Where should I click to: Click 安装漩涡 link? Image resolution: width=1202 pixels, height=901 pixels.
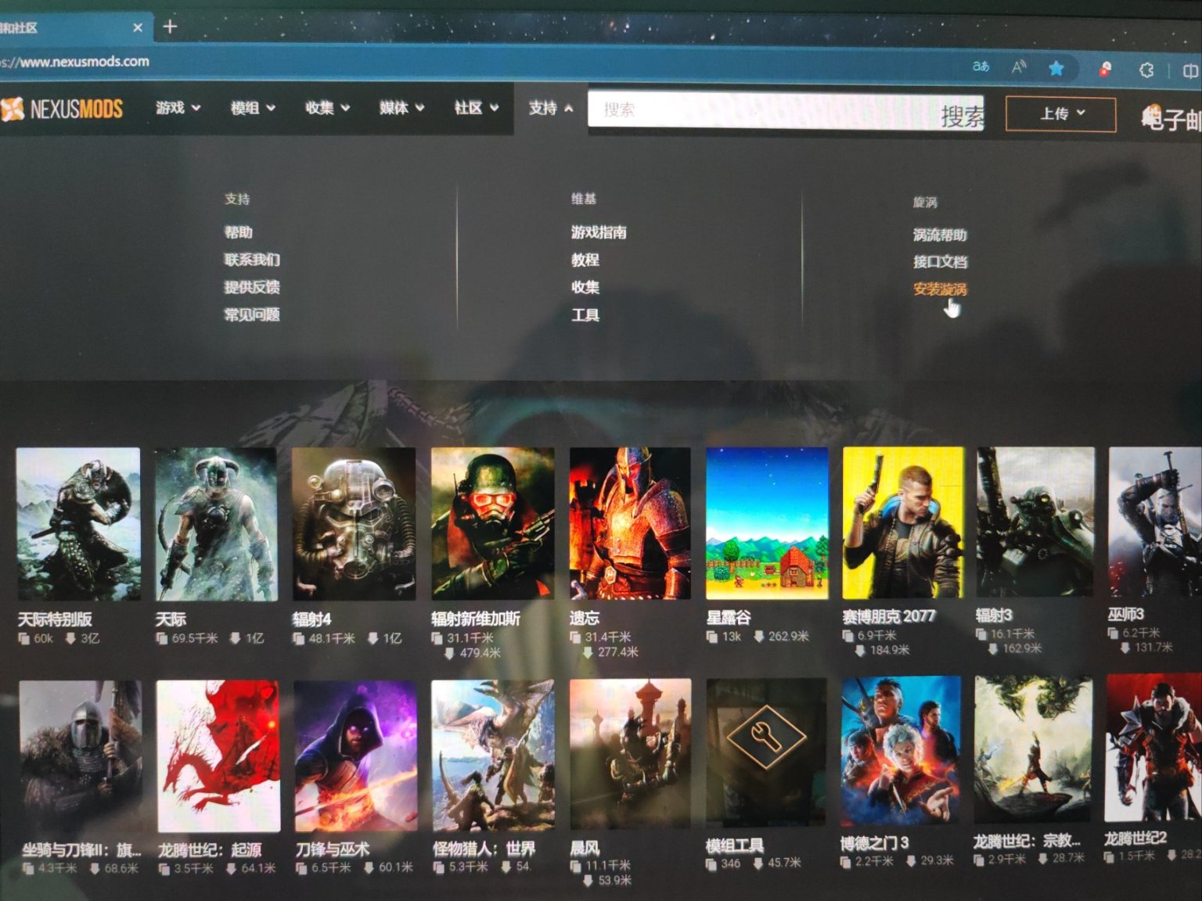coord(940,289)
